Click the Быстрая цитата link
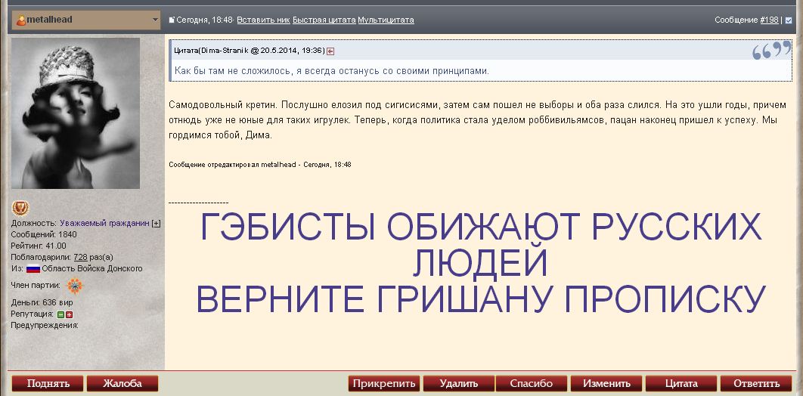The width and height of the screenshot is (803, 396). [324, 20]
